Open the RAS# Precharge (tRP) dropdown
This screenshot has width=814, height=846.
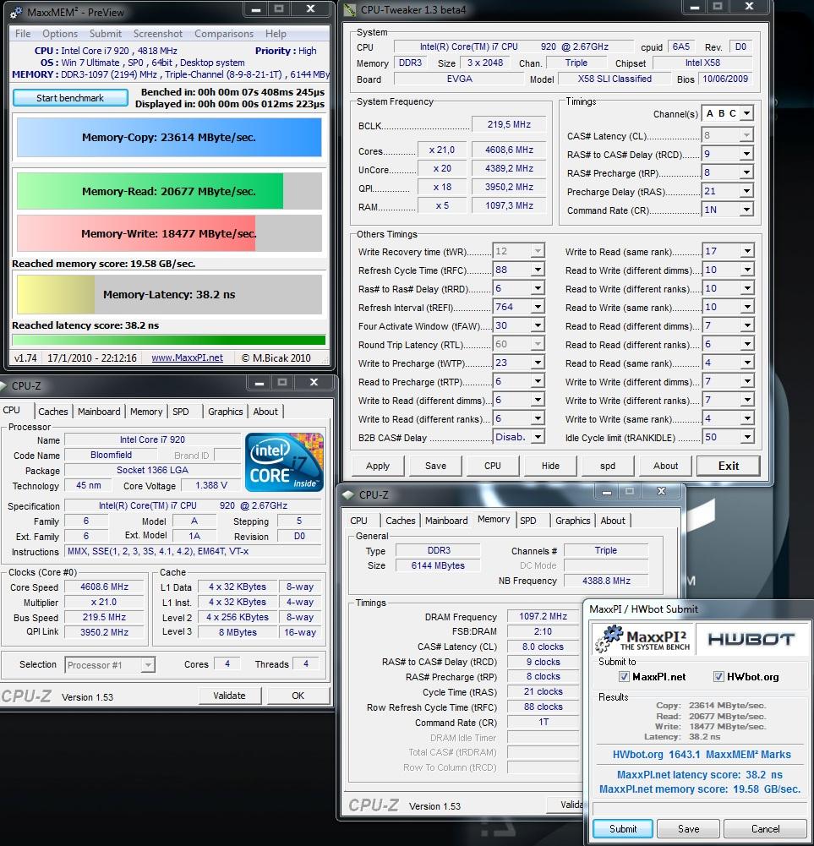click(x=746, y=172)
